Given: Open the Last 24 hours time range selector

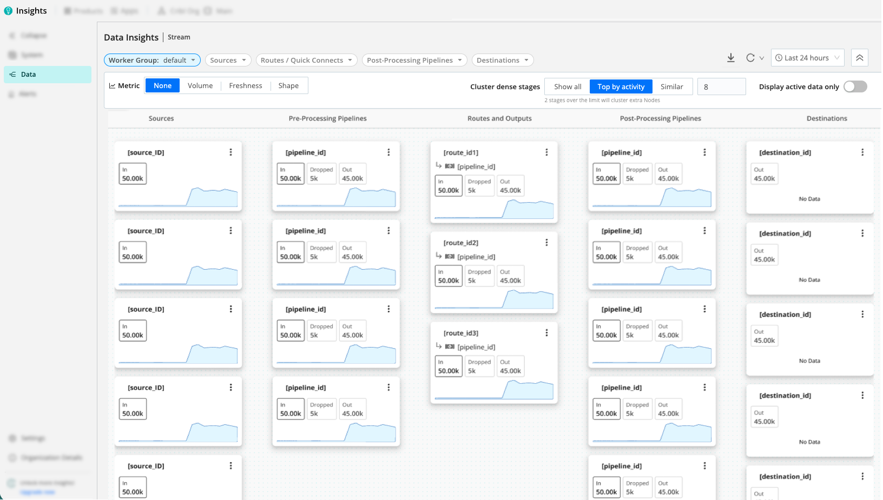Looking at the screenshot, I should click(x=807, y=58).
